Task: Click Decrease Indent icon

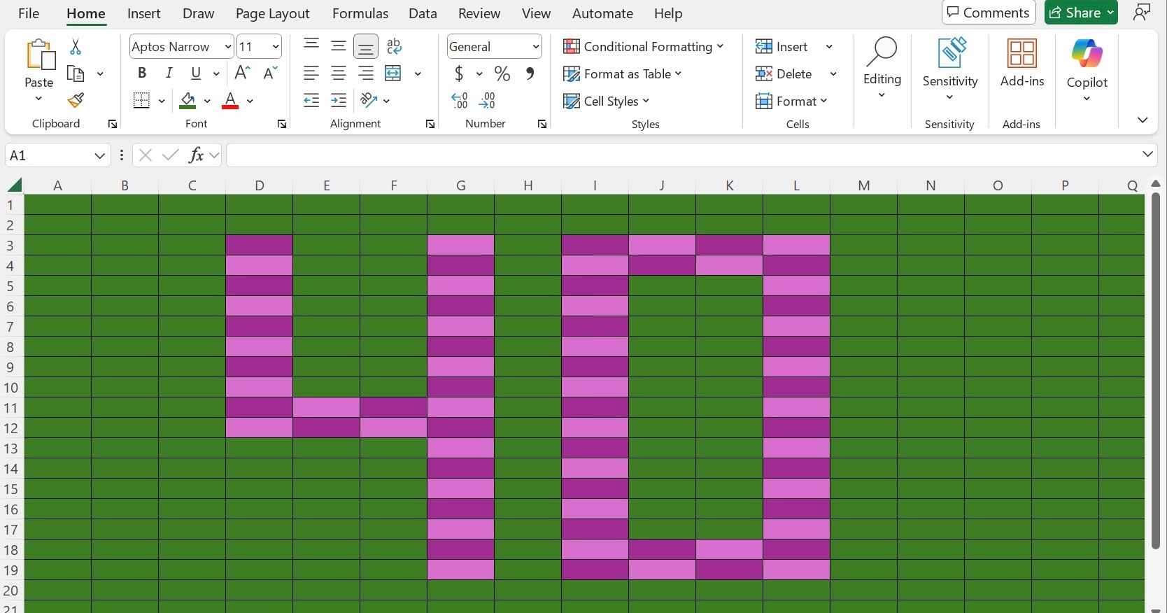Action: click(x=311, y=101)
